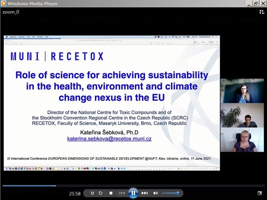This screenshot has height=200, width=267.
Task: Stop video playback
Action: [x=111, y=193]
